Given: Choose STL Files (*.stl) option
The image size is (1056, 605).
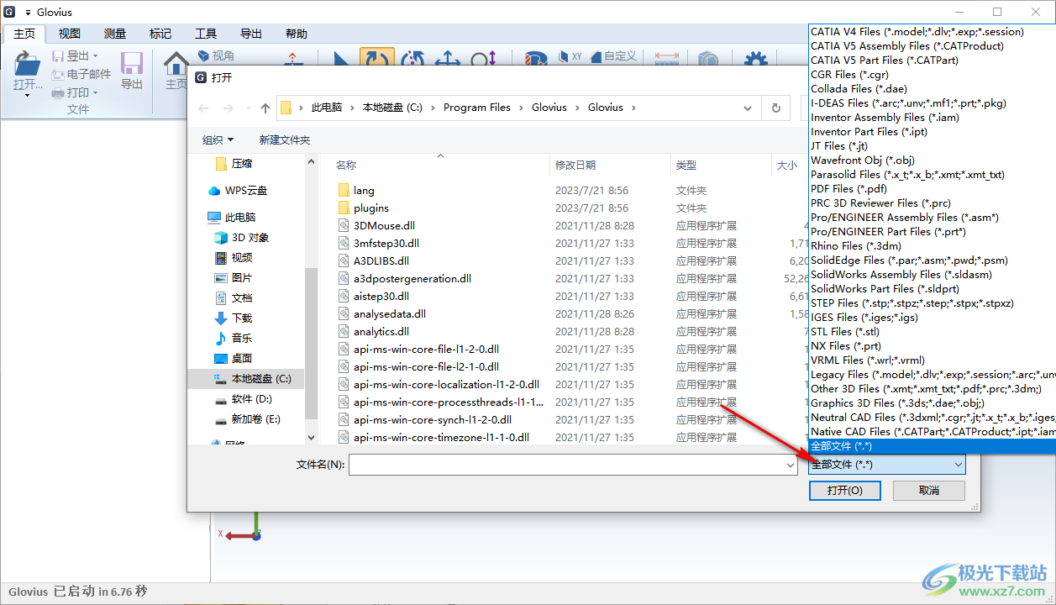Looking at the screenshot, I should [931, 331].
